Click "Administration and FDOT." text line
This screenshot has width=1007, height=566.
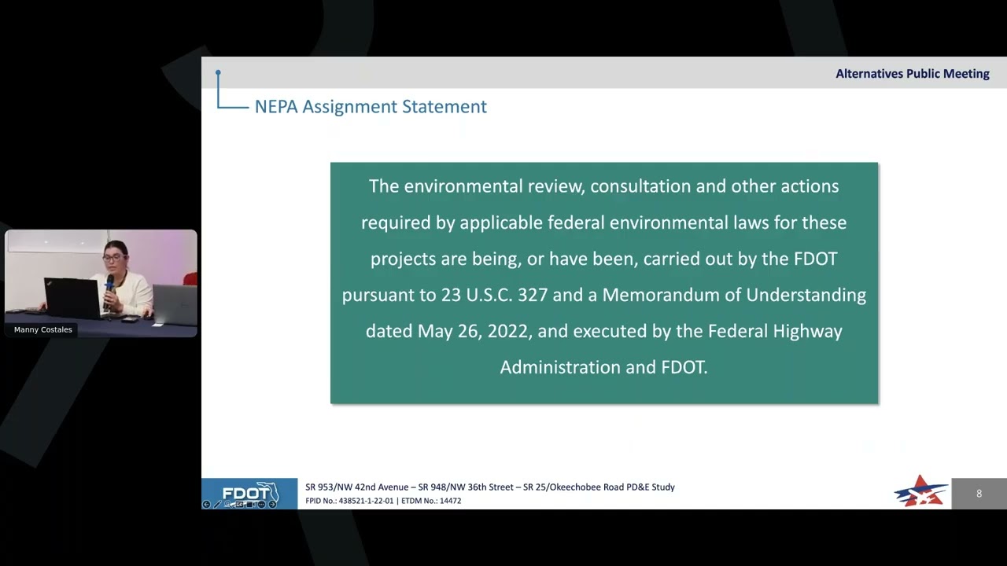[604, 367]
